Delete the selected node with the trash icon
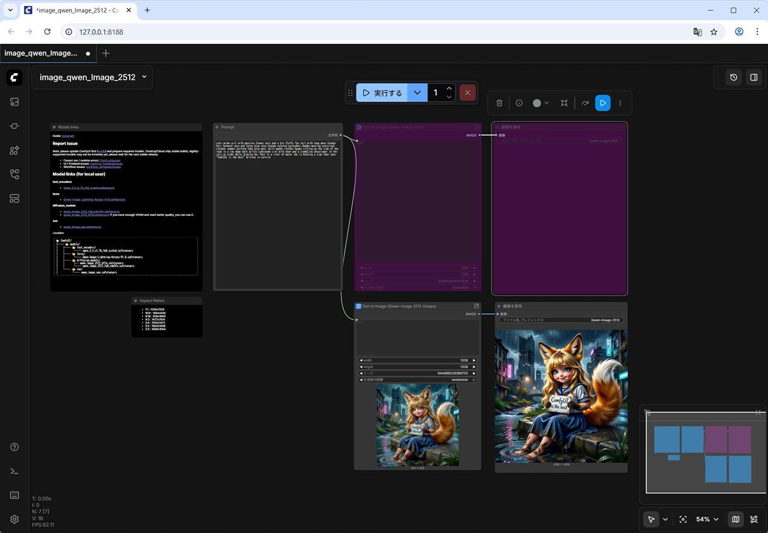This screenshot has width=768, height=533. [499, 103]
